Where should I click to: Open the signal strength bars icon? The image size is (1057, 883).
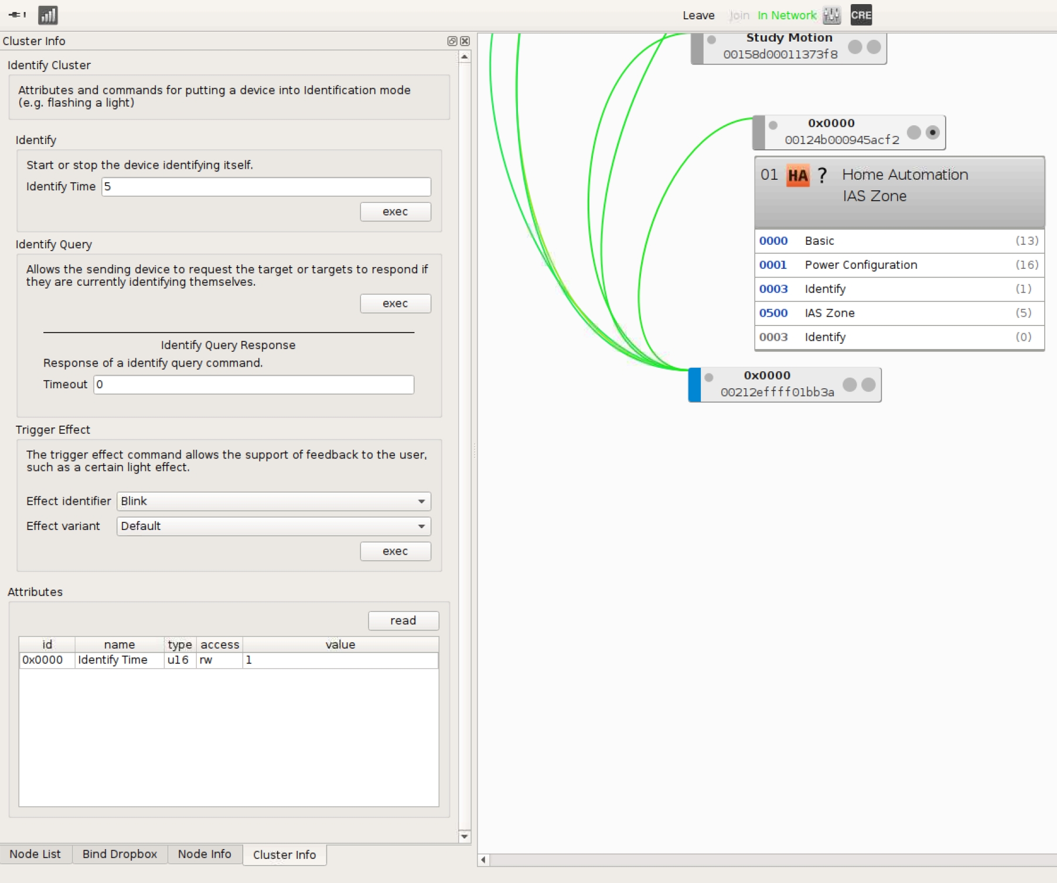point(48,15)
